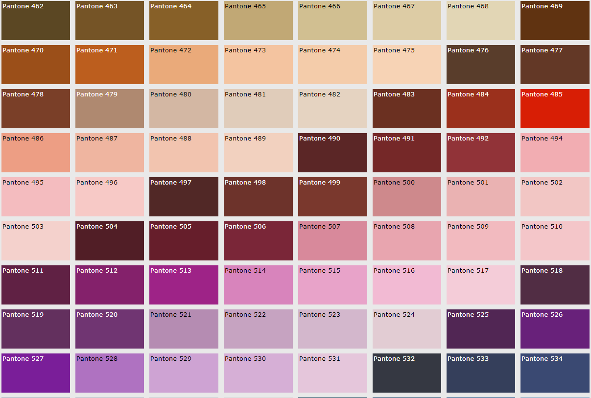Choose the Pantone 479 tan swatch
The width and height of the screenshot is (591, 398).
pos(110,109)
